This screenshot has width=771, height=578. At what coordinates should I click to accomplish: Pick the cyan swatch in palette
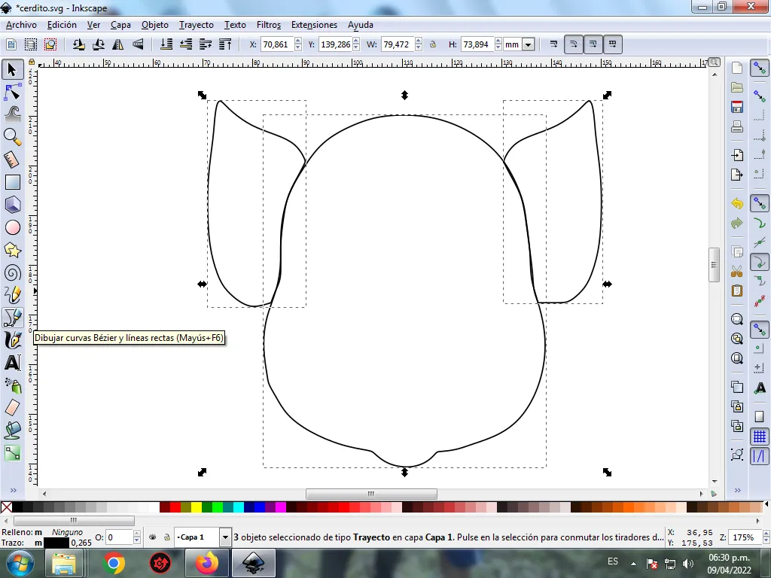coord(239,507)
